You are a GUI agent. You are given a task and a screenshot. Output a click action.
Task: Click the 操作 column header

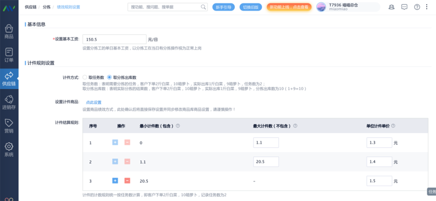point(121,126)
